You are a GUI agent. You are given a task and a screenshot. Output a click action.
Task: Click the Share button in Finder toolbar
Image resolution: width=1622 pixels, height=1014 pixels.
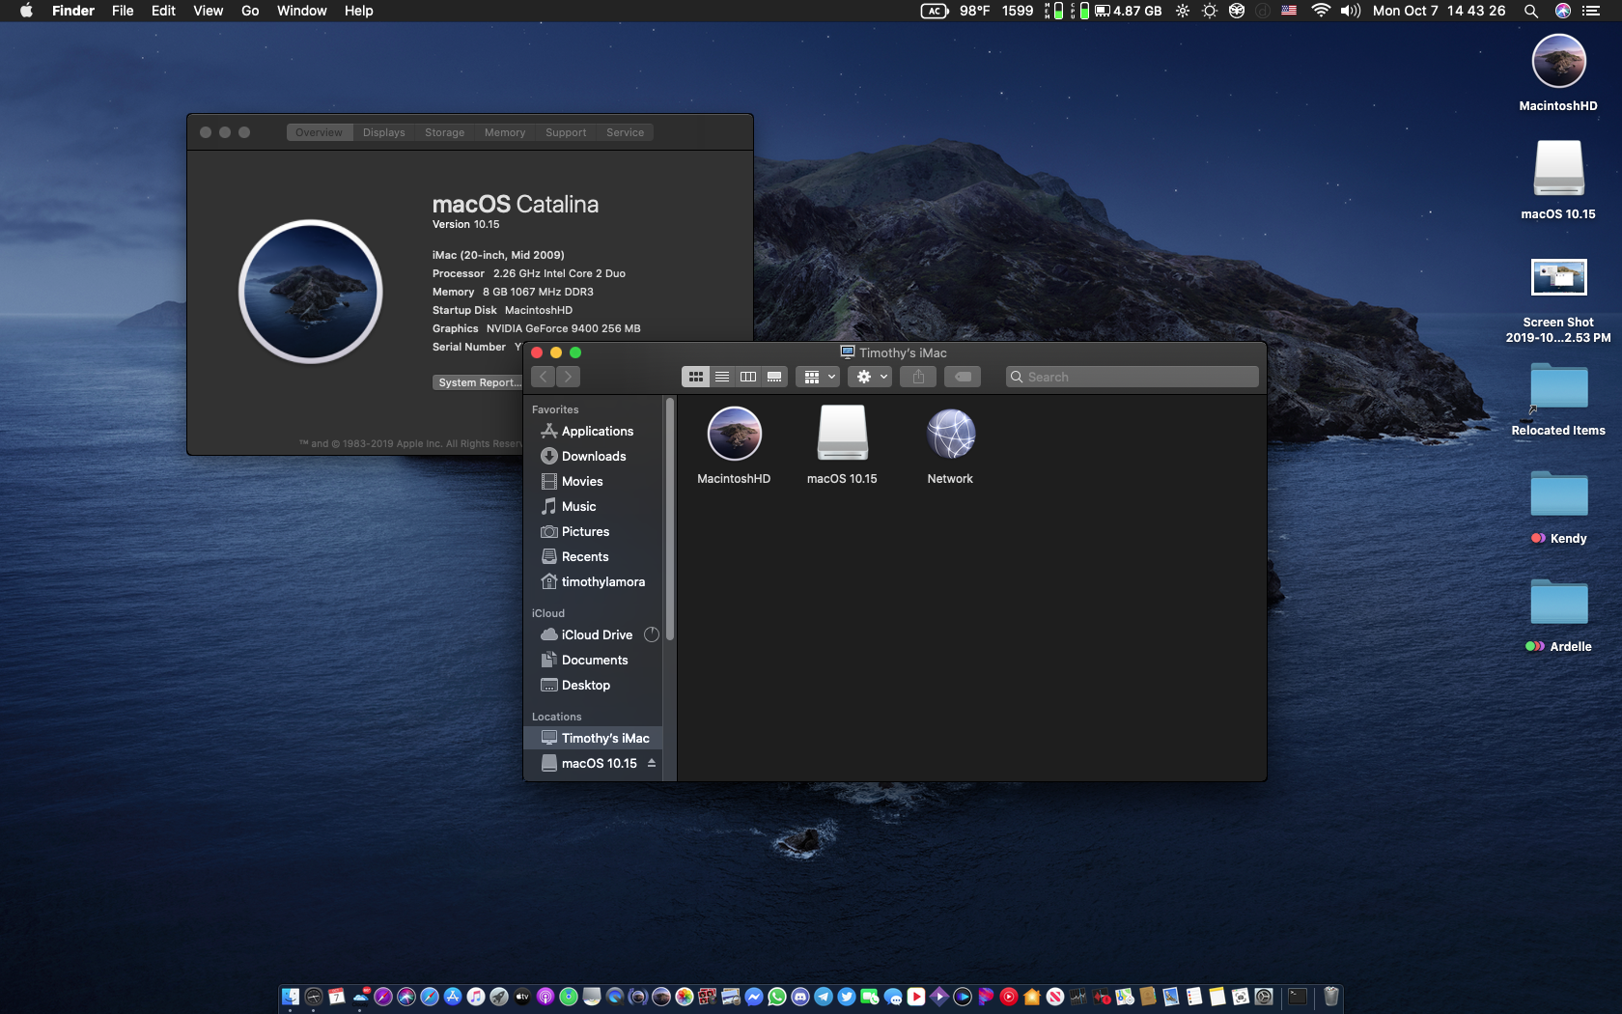(918, 377)
